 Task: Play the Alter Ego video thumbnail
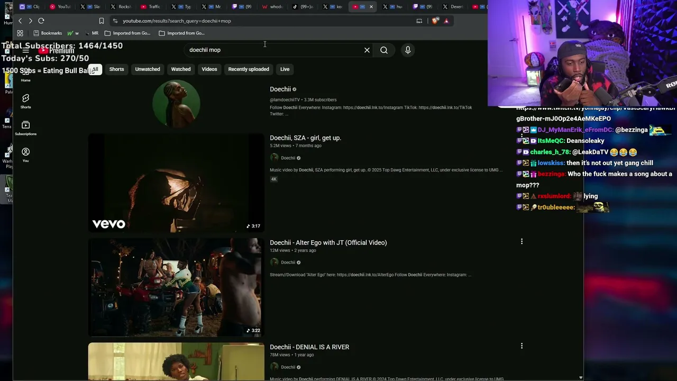pos(176,287)
